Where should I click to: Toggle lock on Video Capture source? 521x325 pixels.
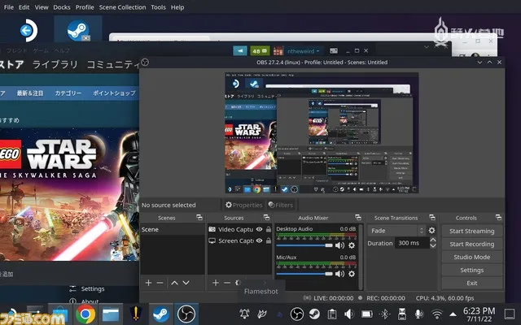(268, 229)
